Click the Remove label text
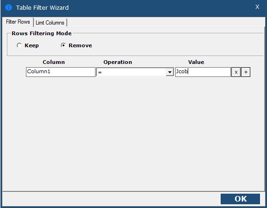This screenshot has width=267, height=208. pos(80,45)
